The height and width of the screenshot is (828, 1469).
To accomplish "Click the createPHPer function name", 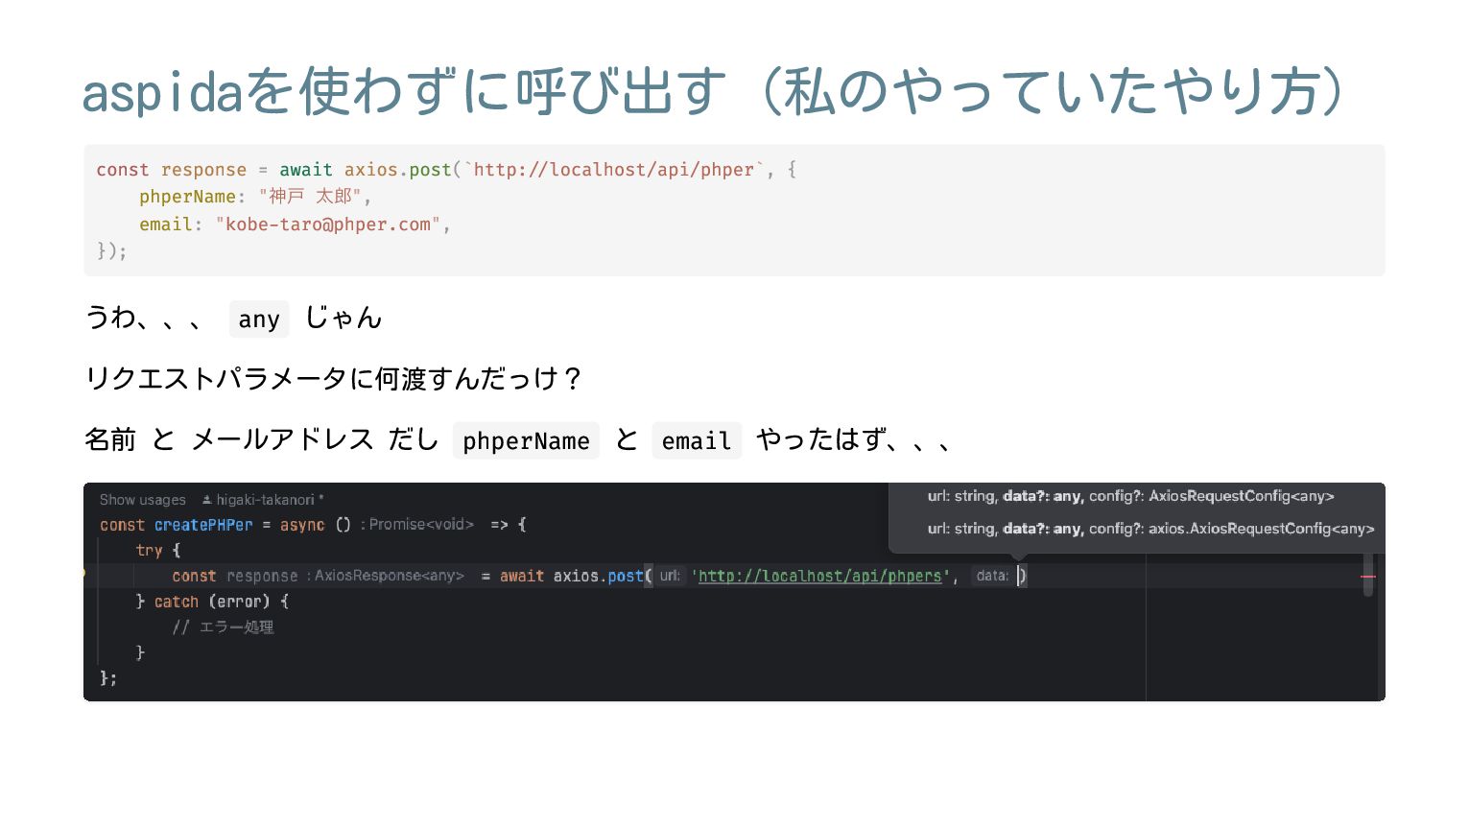I will pos(203,525).
